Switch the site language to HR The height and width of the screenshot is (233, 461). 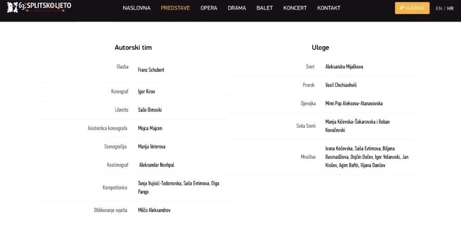tap(450, 8)
